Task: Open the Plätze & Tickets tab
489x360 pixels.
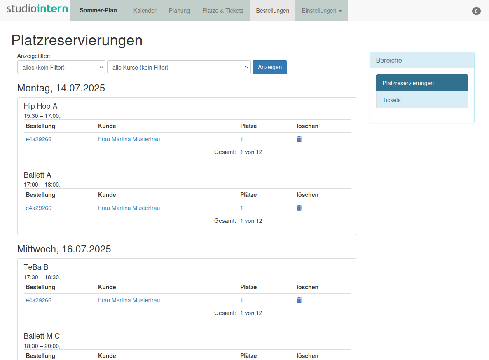Action: [x=223, y=11]
